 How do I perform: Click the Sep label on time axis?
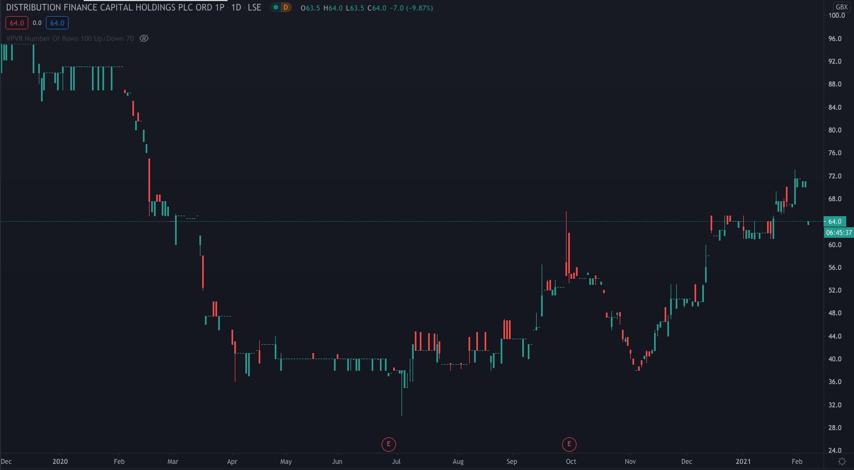[x=512, y=461]
